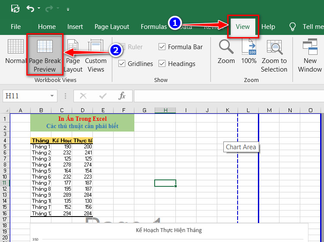The image size is (324, 242).
Task: Switch to the Page Layout ribbon tab
Action: [x=112, y=27]
